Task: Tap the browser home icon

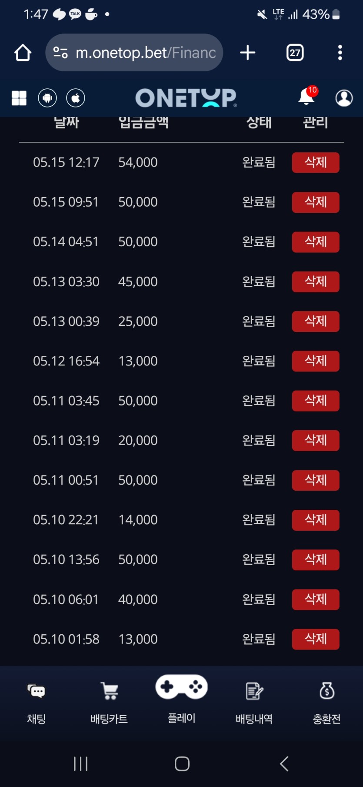Action: tap(23, 53)
